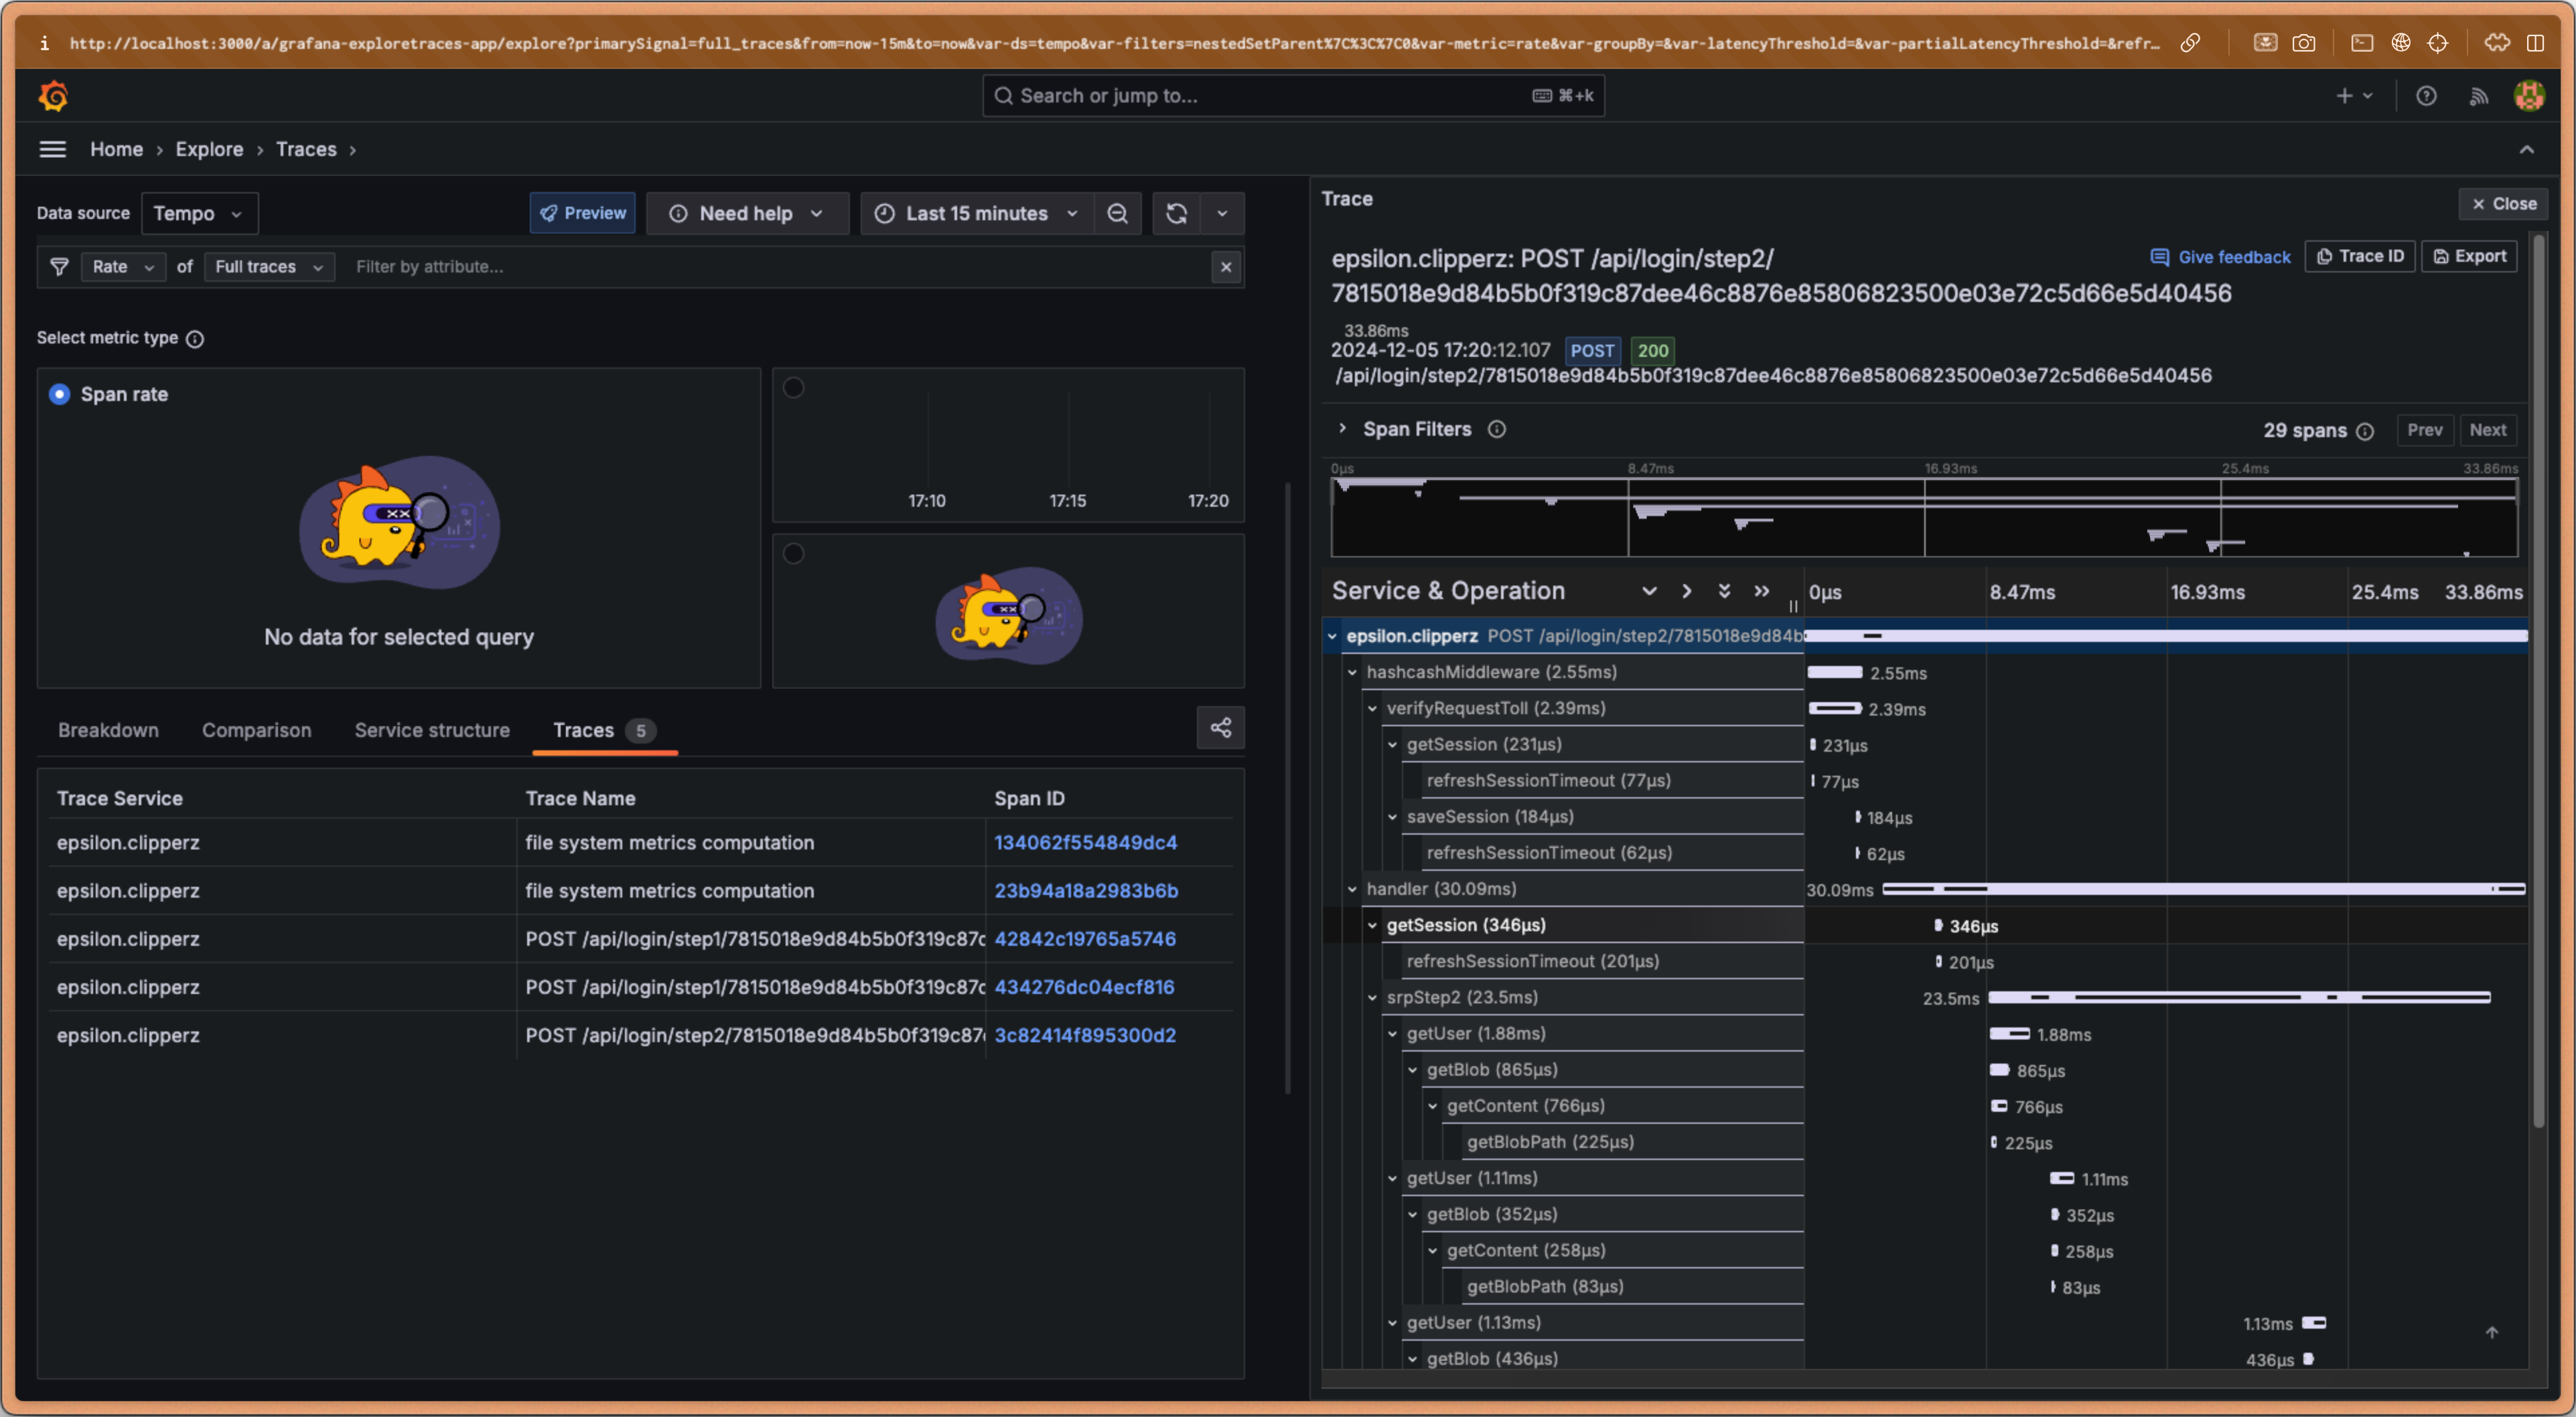Click the info icon next to Select metric type
Screen dimensions: 2576x1417
pos(195,339)
